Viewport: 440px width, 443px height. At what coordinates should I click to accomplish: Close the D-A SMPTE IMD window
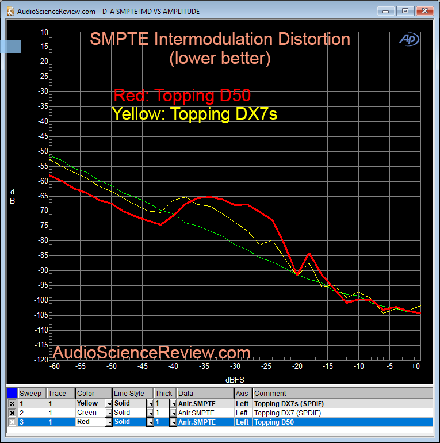pos(424,11)
